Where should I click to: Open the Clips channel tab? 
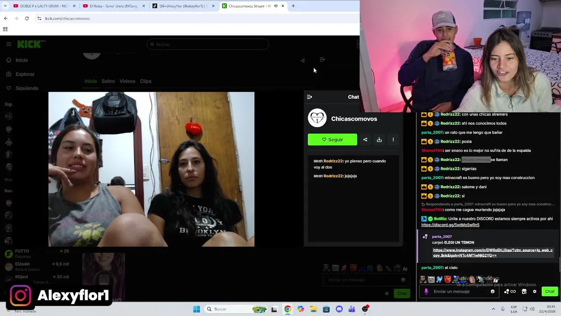(x=146, y=81)
